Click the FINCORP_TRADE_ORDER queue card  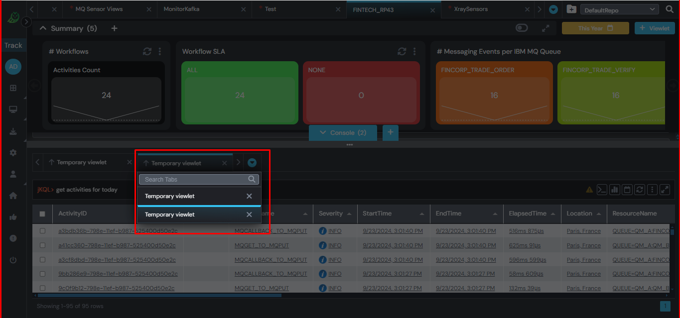pyautogui.click(x=494, y=93)
